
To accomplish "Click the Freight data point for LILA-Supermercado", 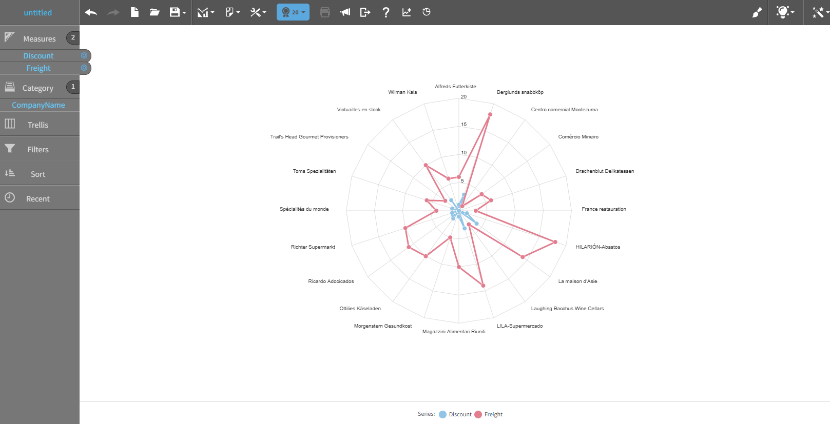I will [x=484, y=286].
